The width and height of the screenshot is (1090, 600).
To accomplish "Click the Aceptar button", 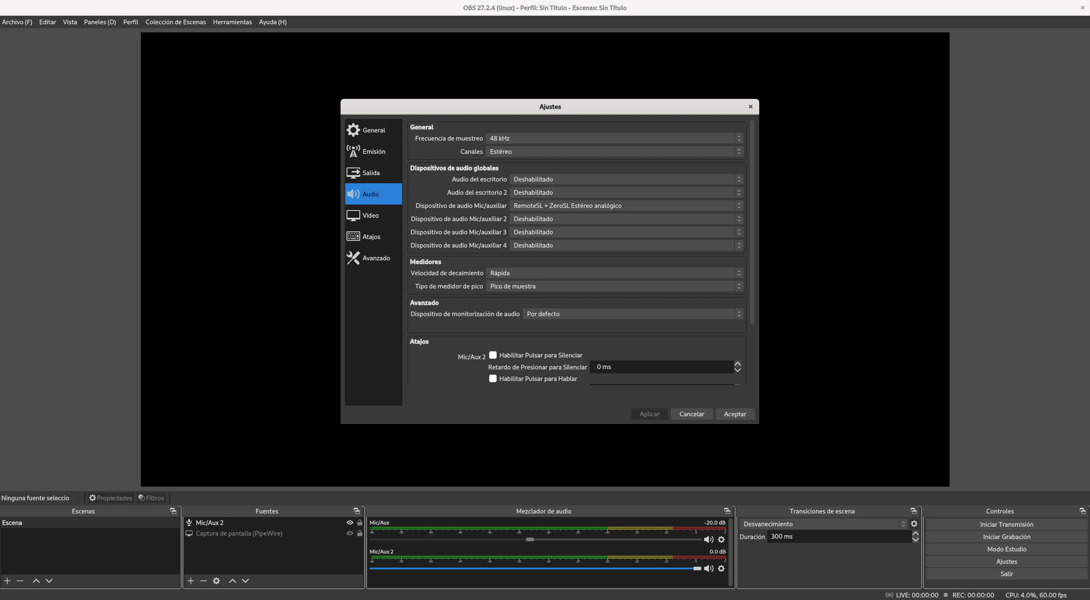I will [734, 414].
